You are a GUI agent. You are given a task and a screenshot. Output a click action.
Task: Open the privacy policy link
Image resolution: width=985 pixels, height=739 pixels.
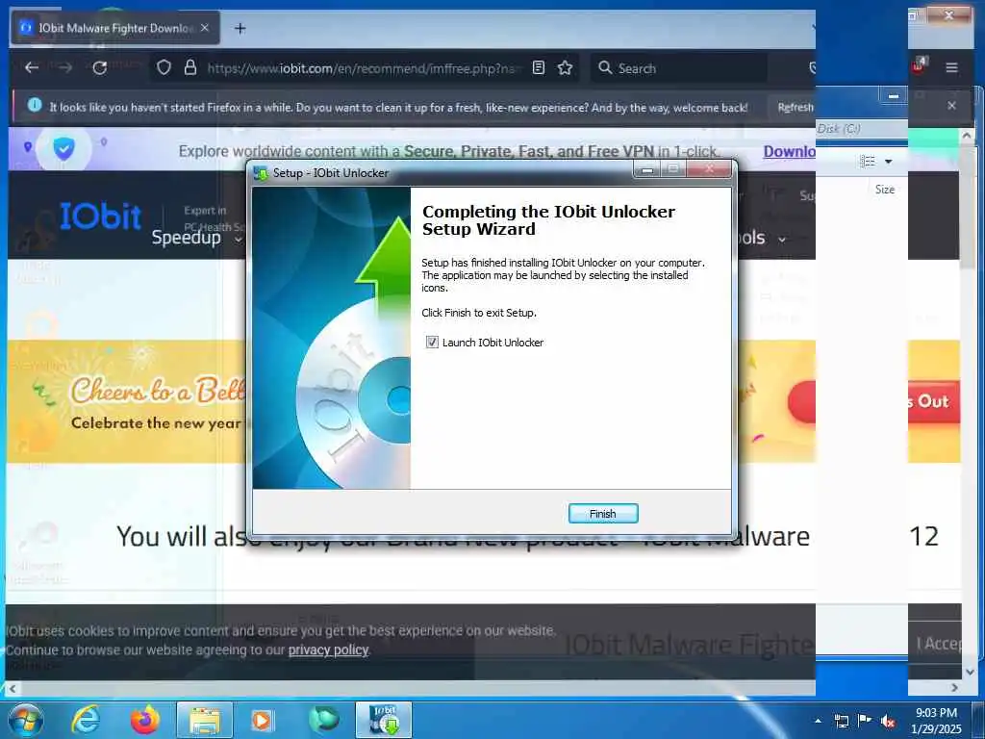[x=328, y=650]
